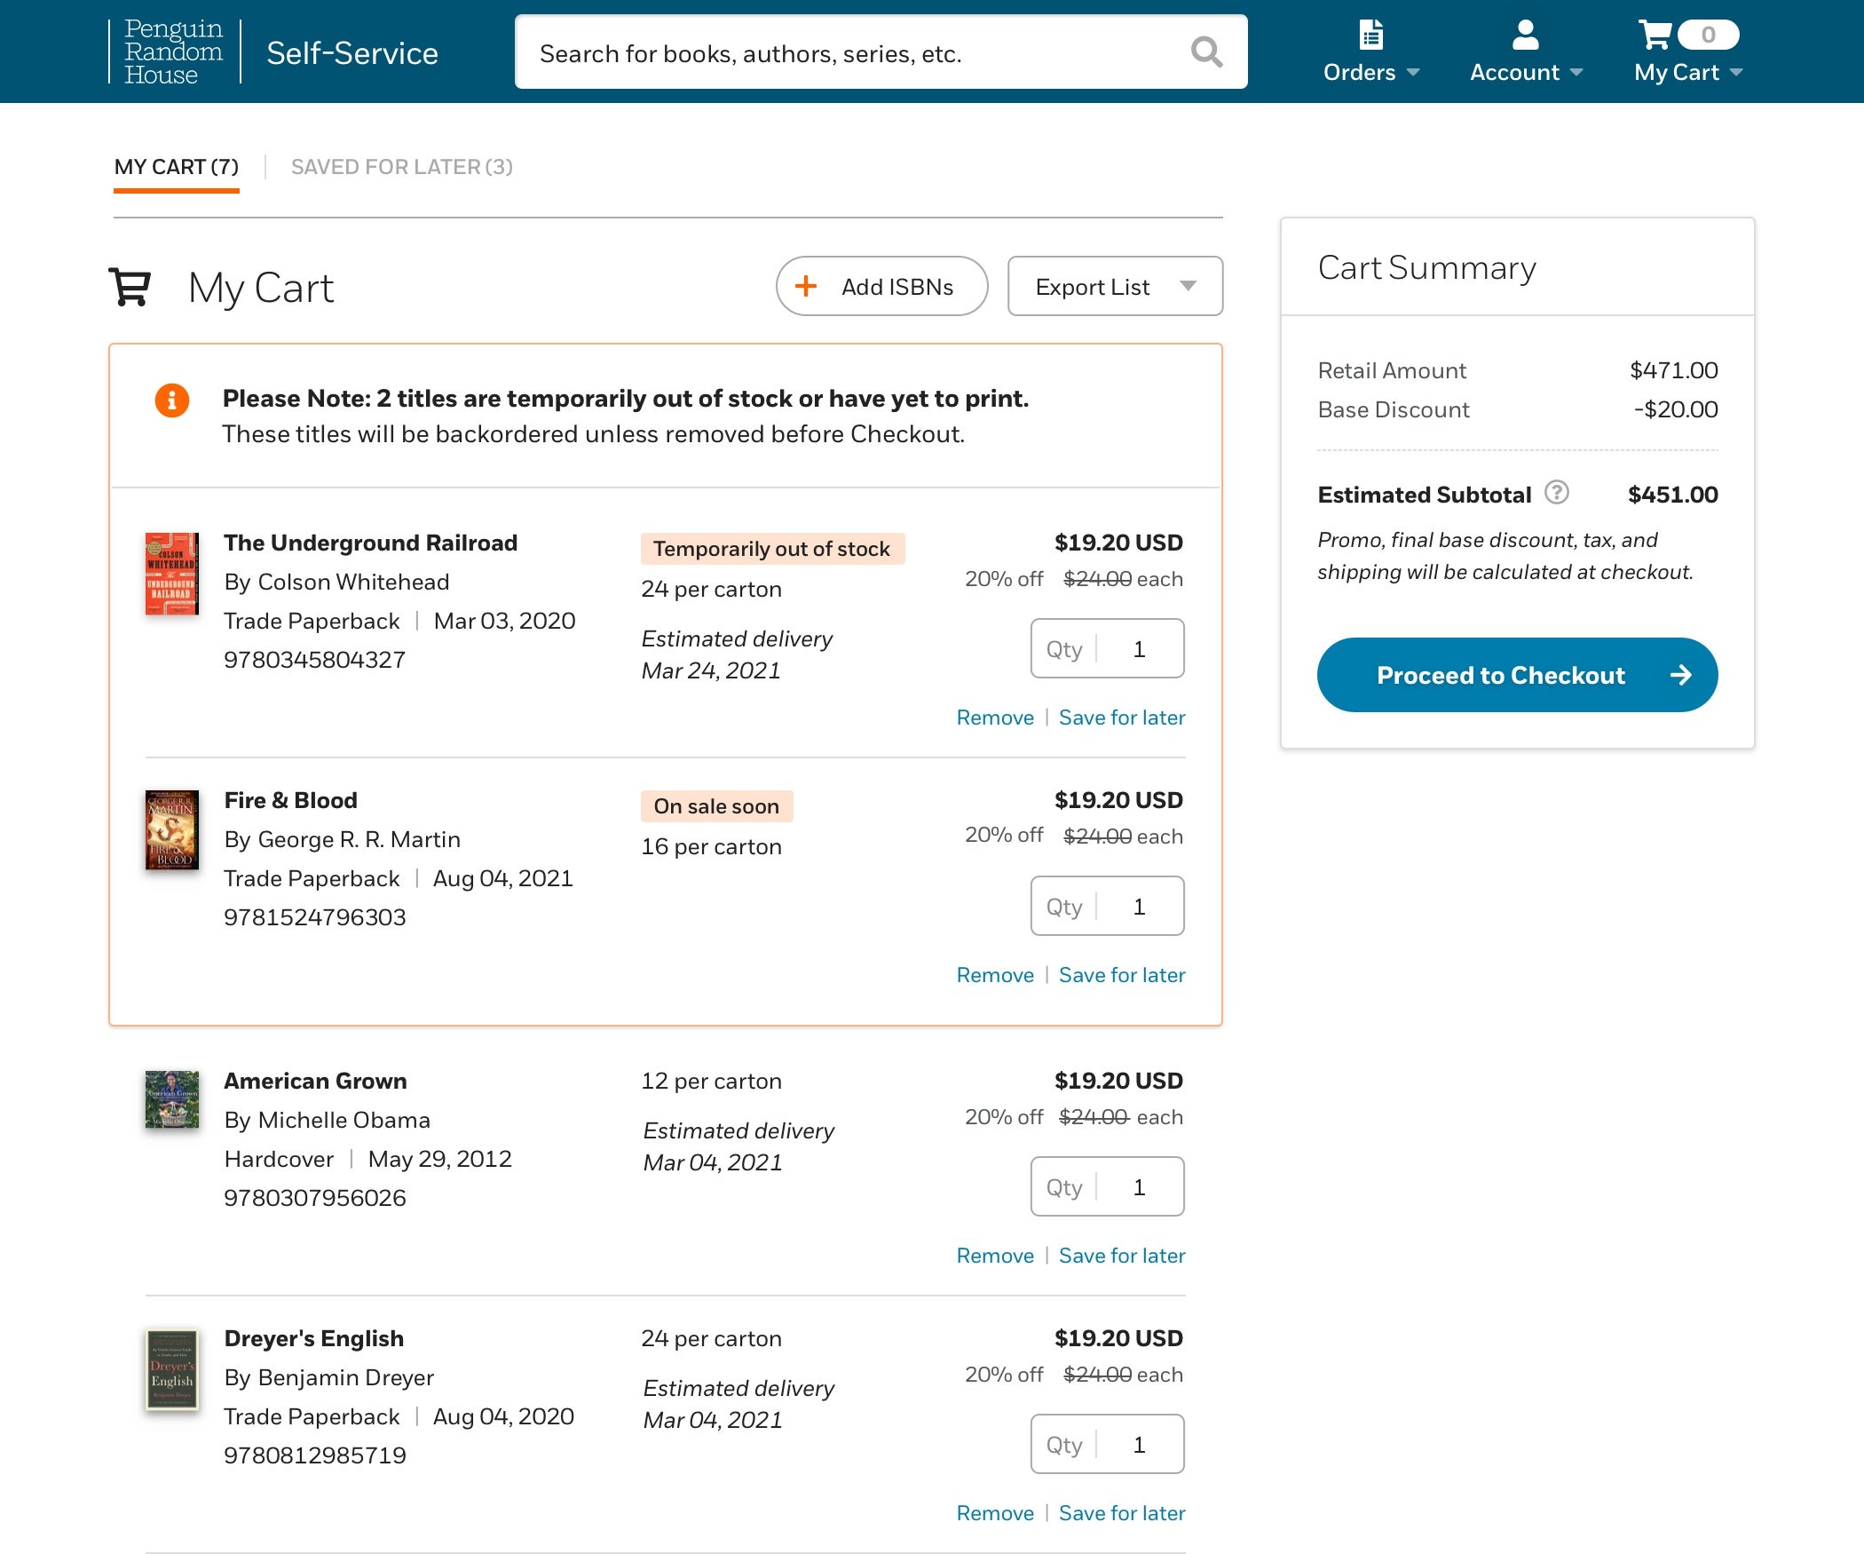
Task: Click the Add ISBNs button
Action: pyautogui.click(x=881, y=286)
